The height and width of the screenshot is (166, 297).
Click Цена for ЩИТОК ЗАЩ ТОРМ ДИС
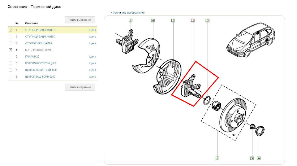pos(93,76)
